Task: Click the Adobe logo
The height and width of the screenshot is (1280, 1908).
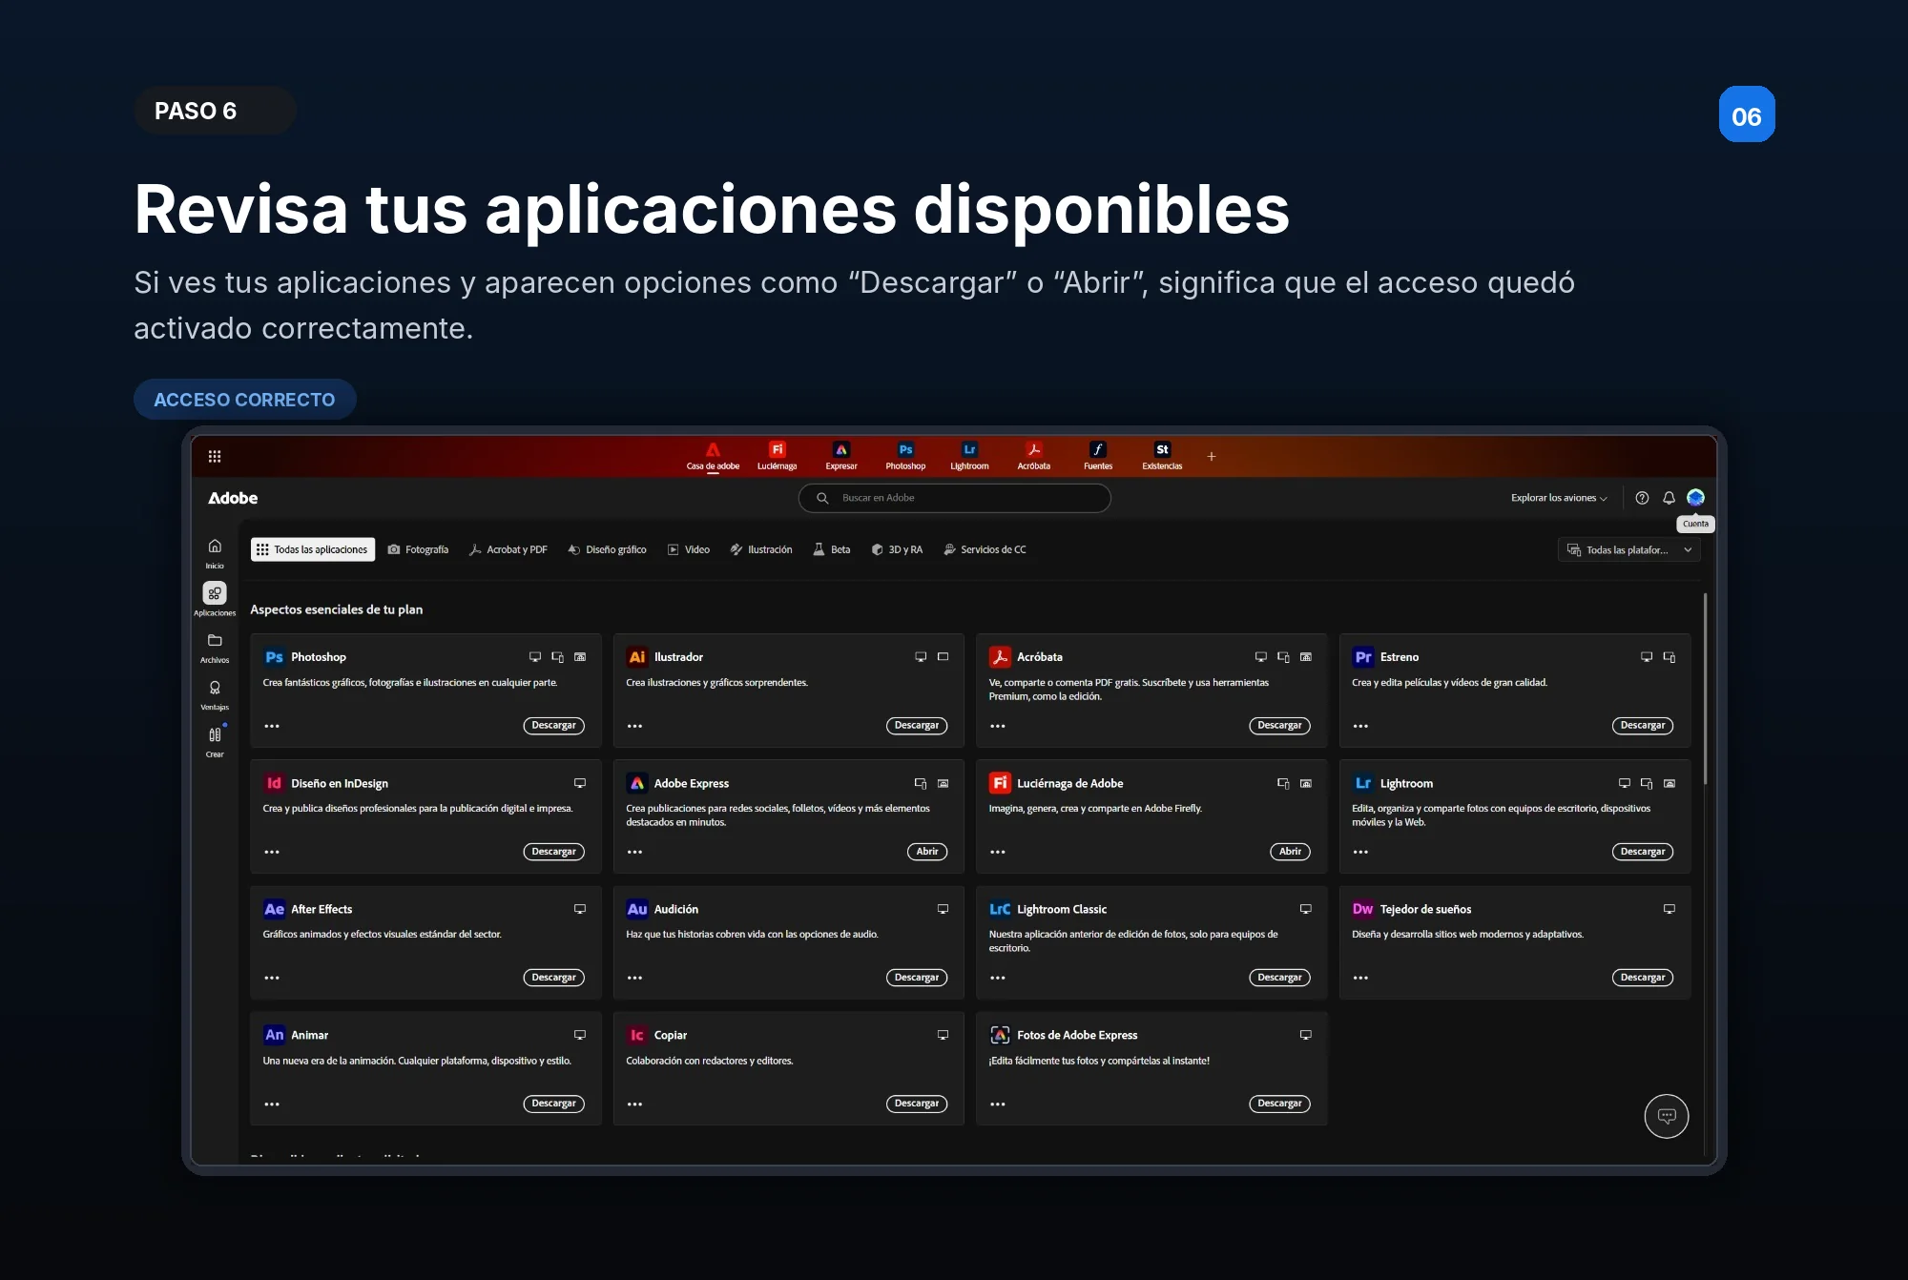Action: 233,498
